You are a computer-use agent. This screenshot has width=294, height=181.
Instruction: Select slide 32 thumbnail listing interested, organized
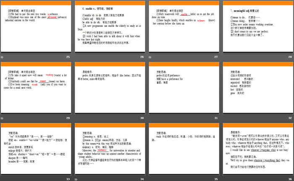pyautogui.click(x=258, y=88)
